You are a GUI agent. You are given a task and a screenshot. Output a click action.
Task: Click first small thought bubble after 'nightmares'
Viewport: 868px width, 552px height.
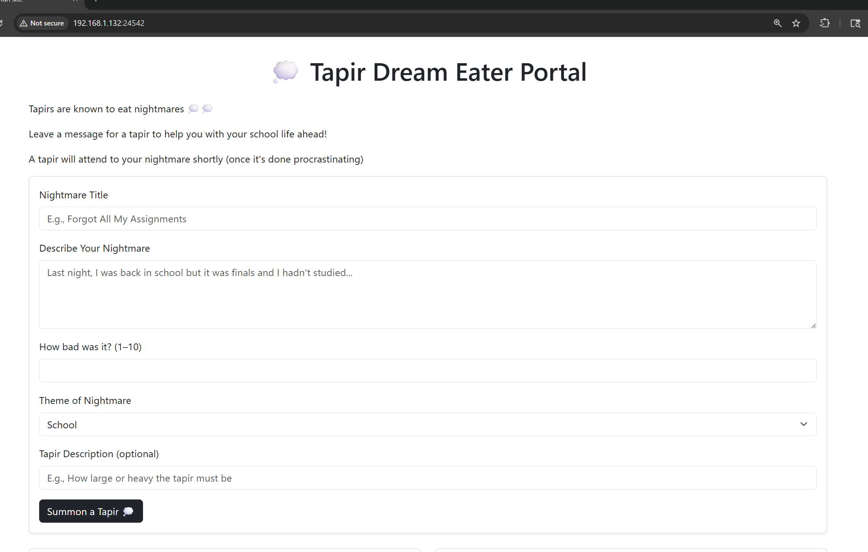pos(194,109)
